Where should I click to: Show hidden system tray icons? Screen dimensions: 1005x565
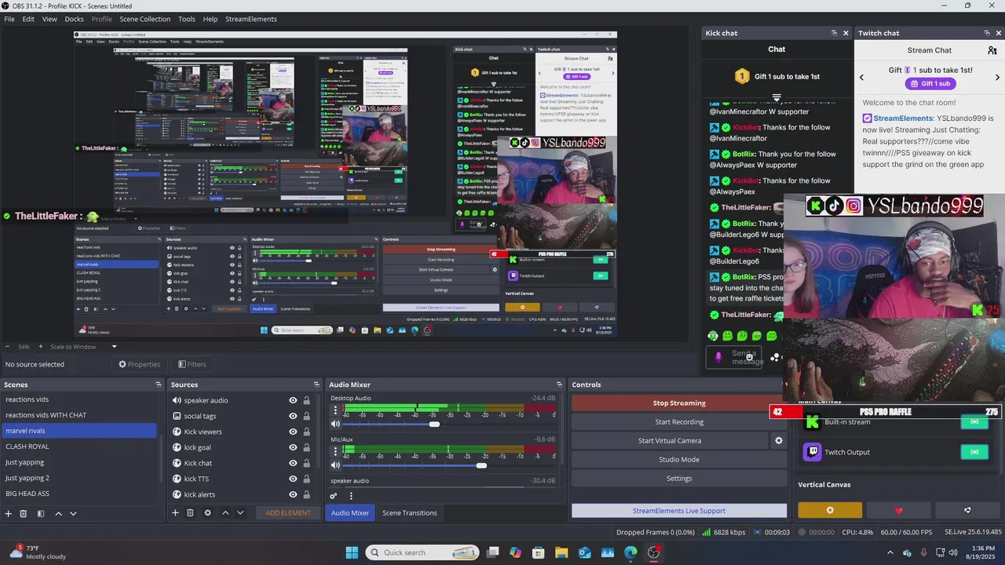point(891,552)
